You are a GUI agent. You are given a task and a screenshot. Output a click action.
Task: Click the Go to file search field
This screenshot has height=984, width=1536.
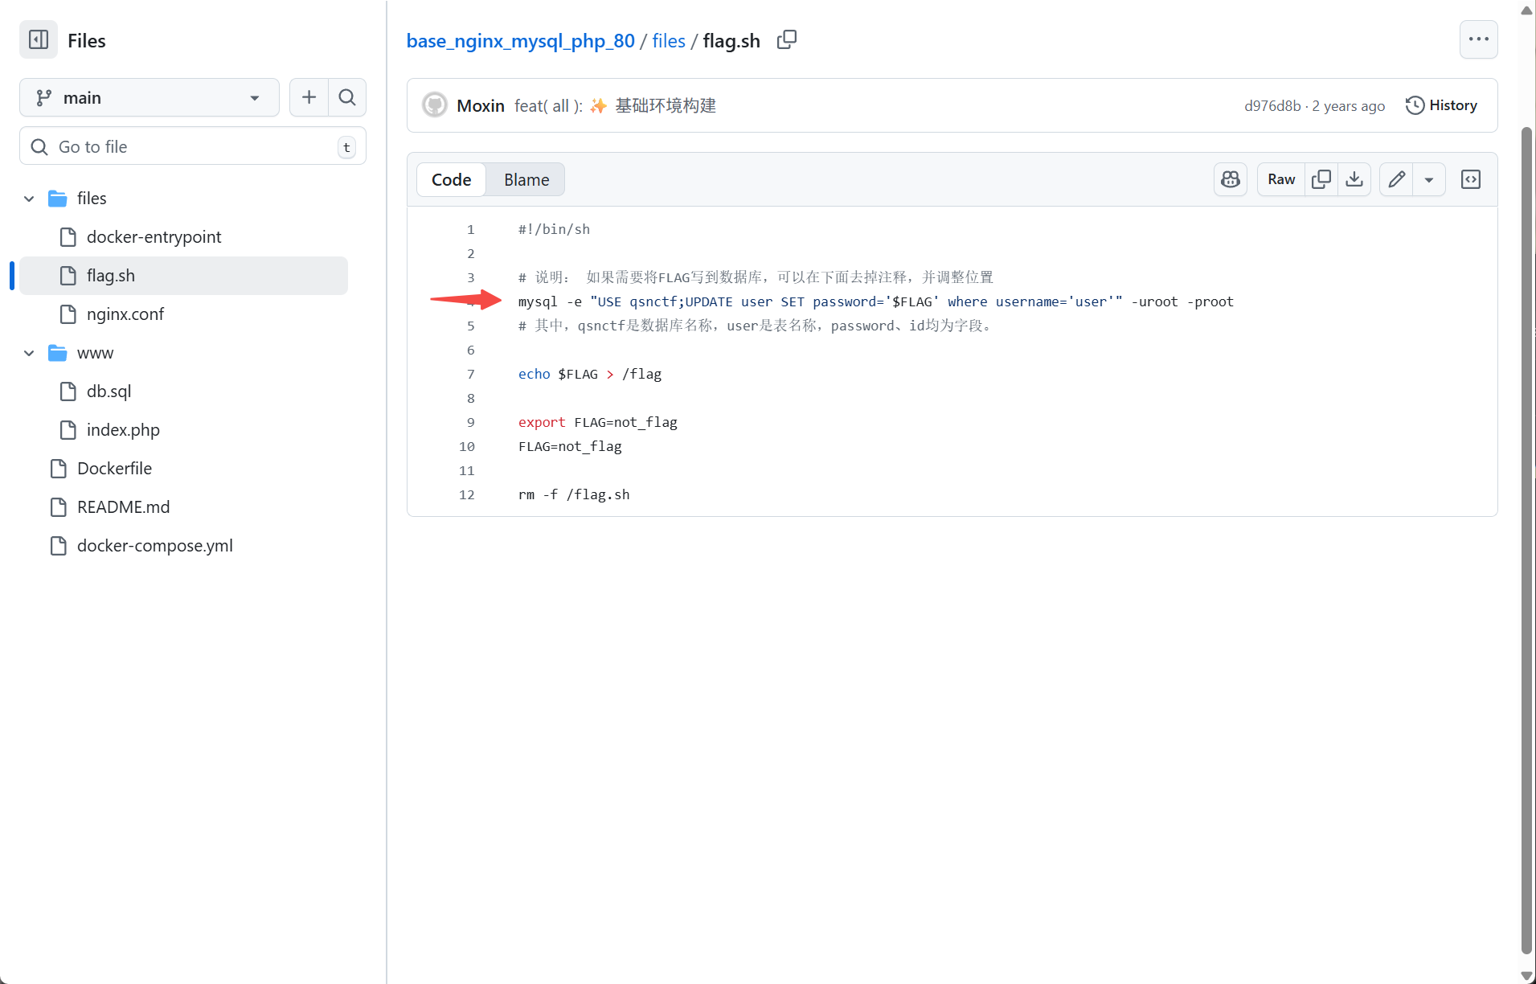[193, 146]
